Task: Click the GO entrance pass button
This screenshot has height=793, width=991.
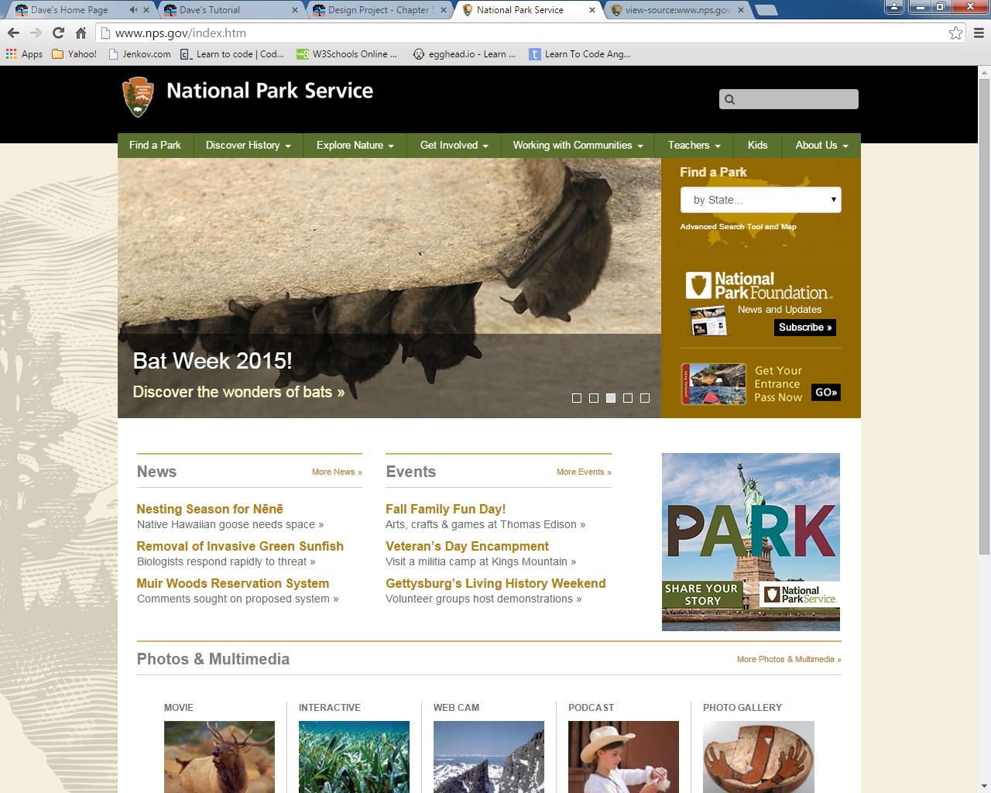Action: coord(826,393)
